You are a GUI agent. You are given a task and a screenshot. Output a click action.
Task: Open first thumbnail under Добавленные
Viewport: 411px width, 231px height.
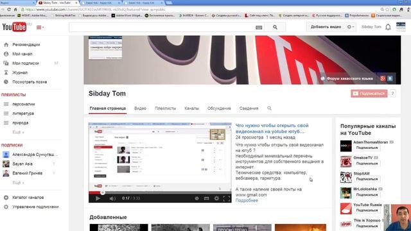pos(118,227)
